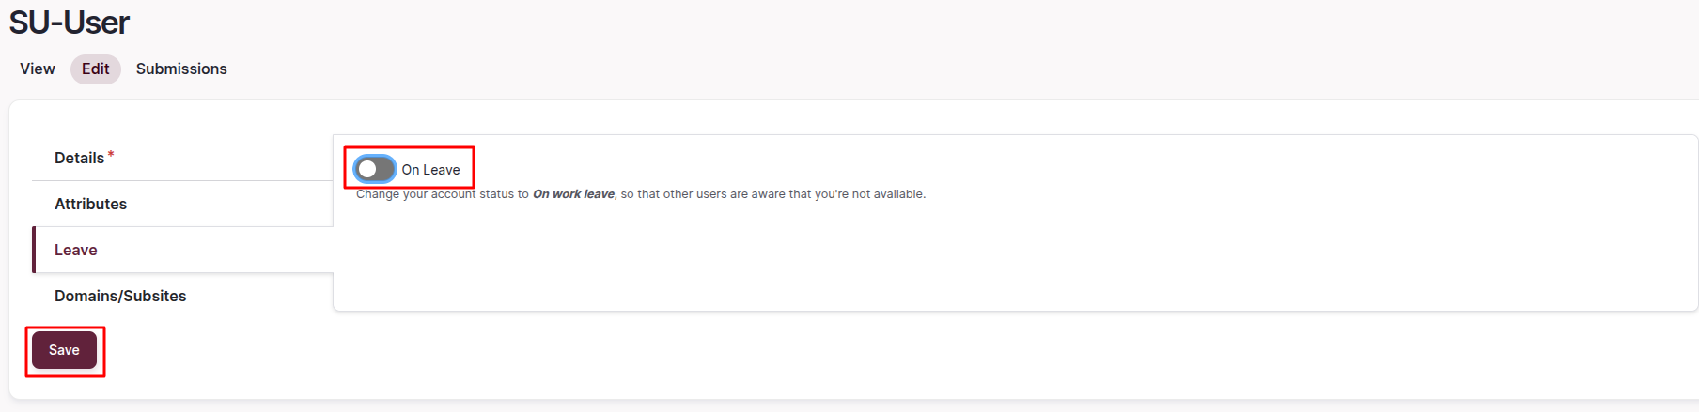Click the leave status help description
The height and width of the screenshot is (412, 1699).
point(640,194)
